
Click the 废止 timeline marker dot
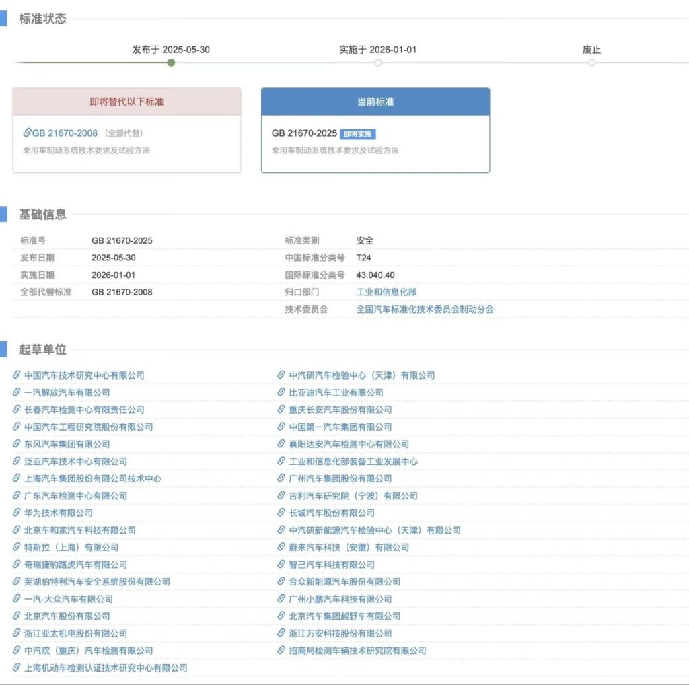tap(591, 63)
